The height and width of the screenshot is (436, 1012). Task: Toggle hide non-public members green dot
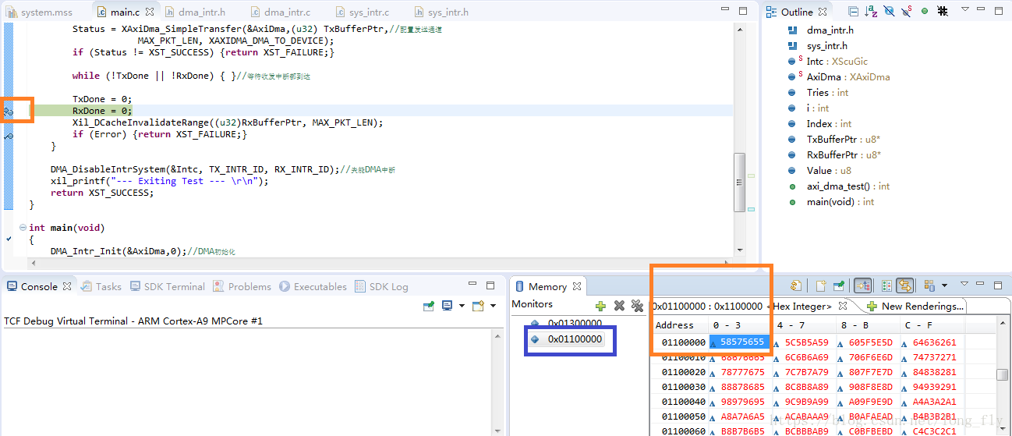tap(925, 12)
